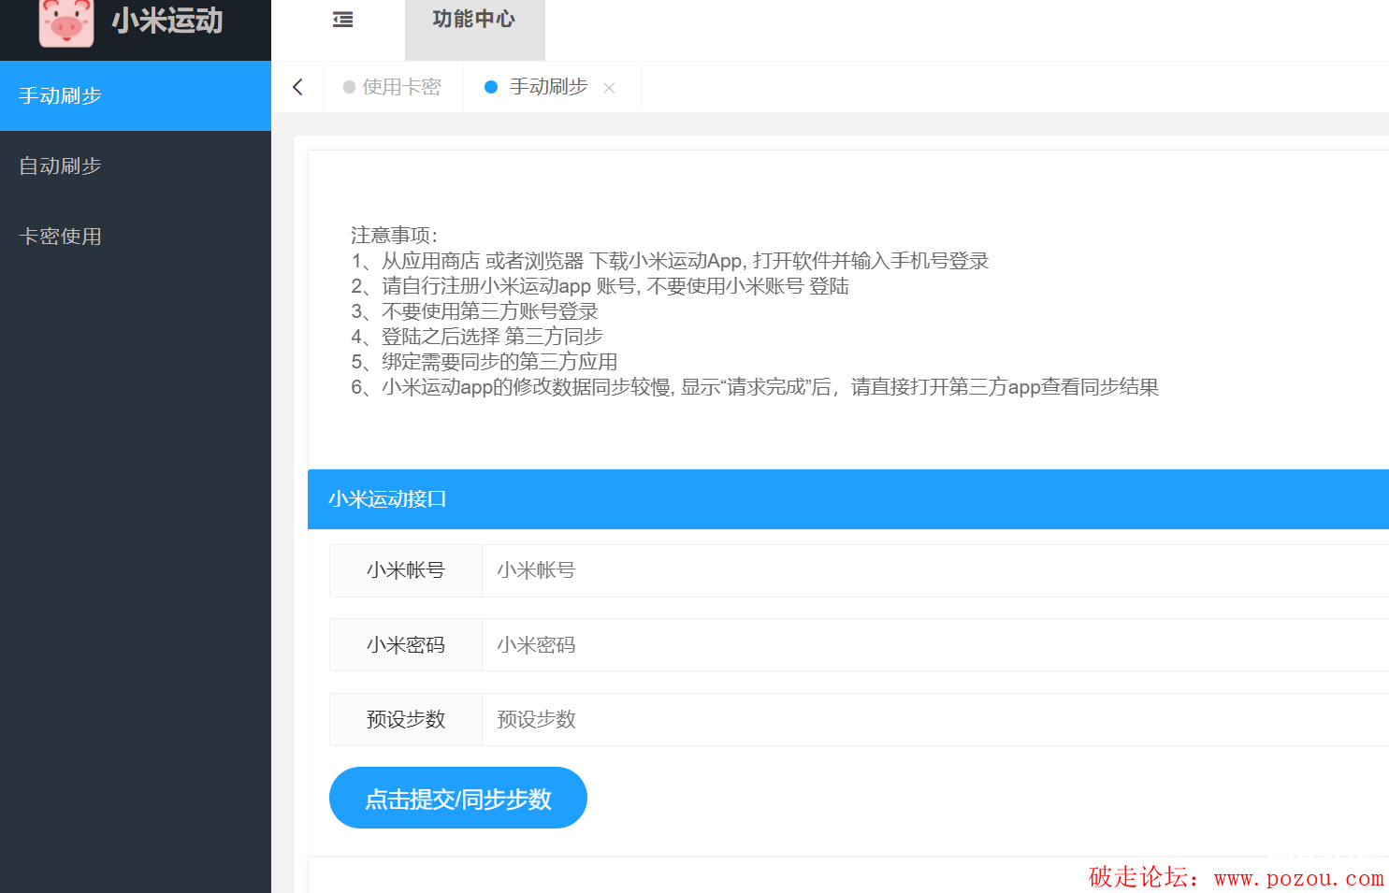
Task: Click the 小米运动接口 panel header
Action: tap(387, 499)
